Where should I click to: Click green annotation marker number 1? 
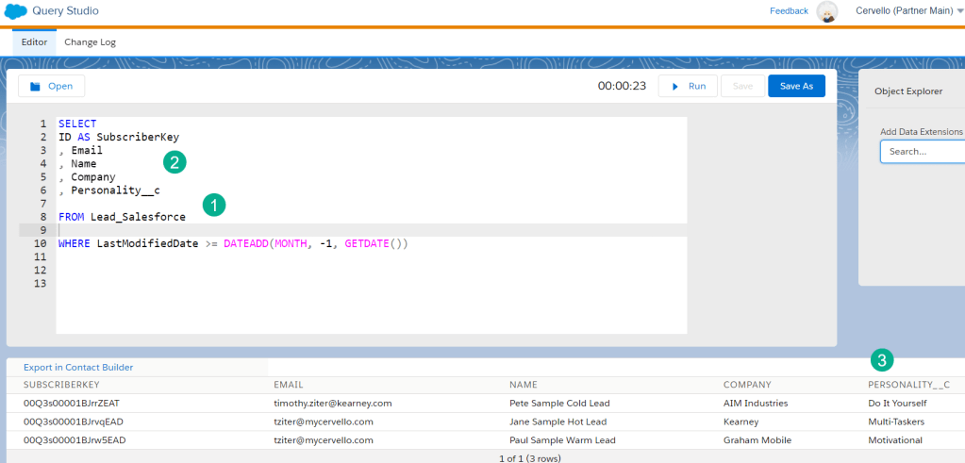pyautogui.click(x=214, y=204)
